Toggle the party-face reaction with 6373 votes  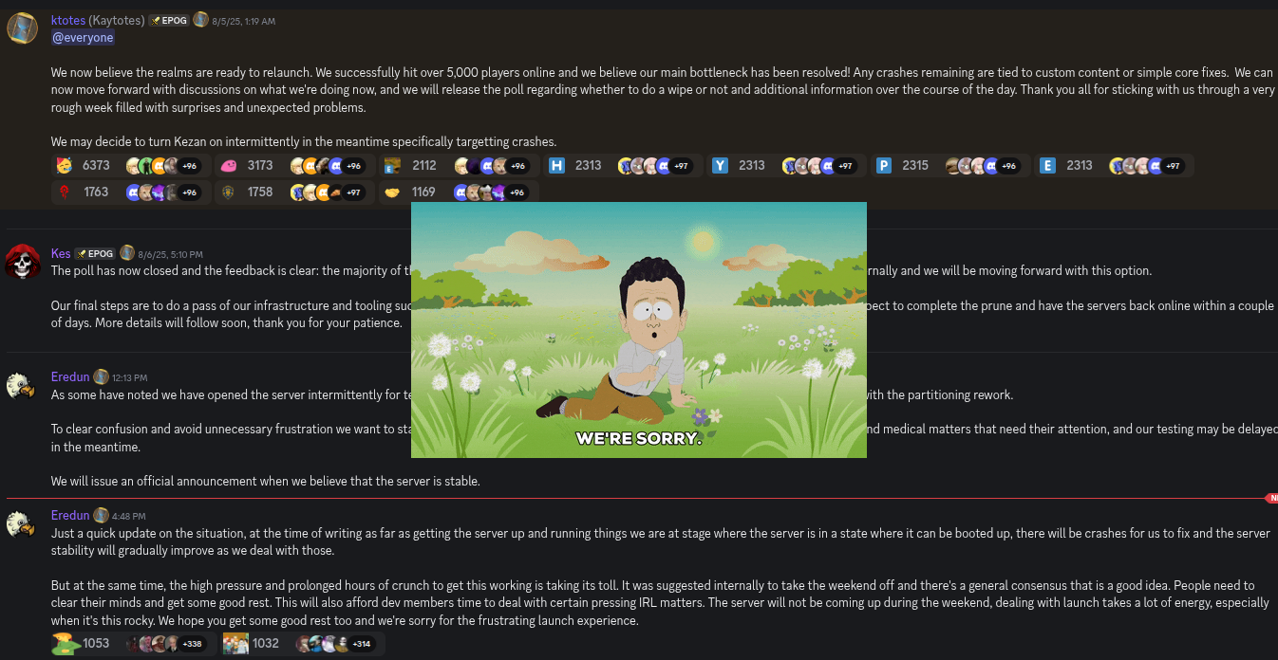pyautogui.click(x=129, y=165)
